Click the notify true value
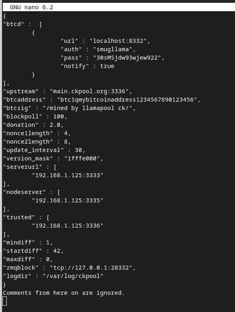This screenshot has width=235, height=312. click(x=107, y=66)
